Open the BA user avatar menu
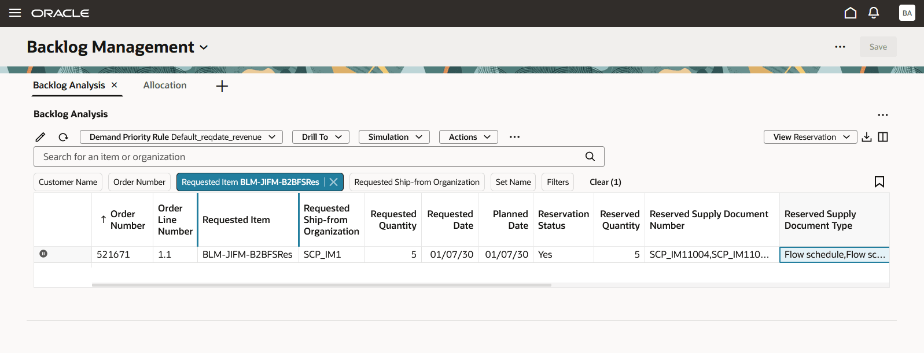Viewport: 924px width, 353px height. pyautogui.click(x=907, y=13)
